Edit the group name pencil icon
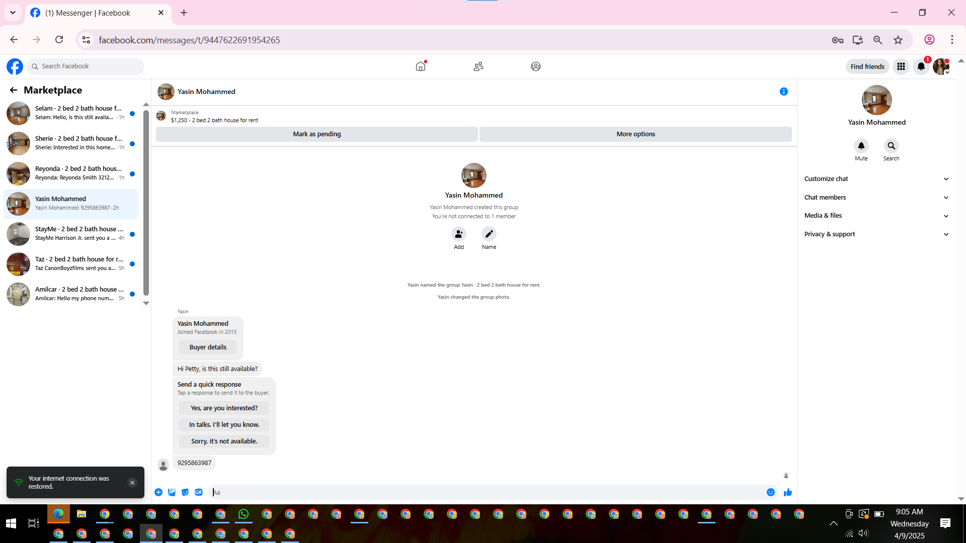 click(489, 234)
